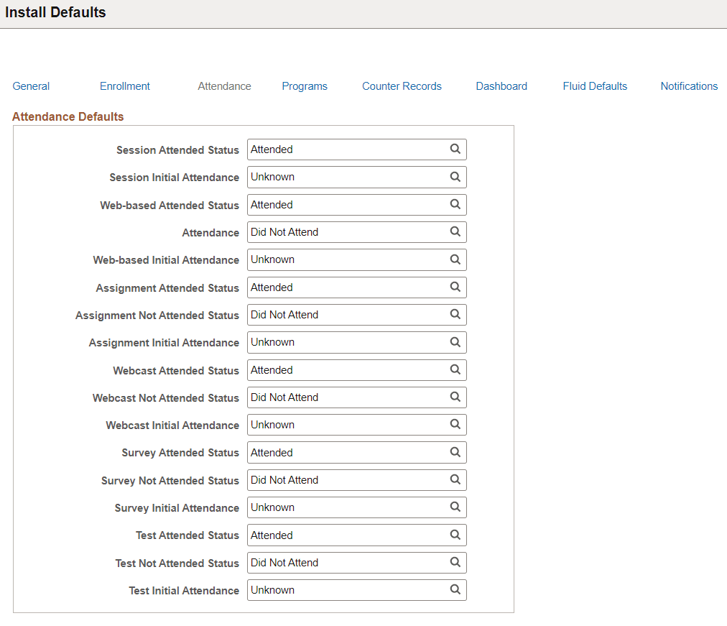
Task: Open the Webcast Attended Status lookup
Action: click(455, 369)
